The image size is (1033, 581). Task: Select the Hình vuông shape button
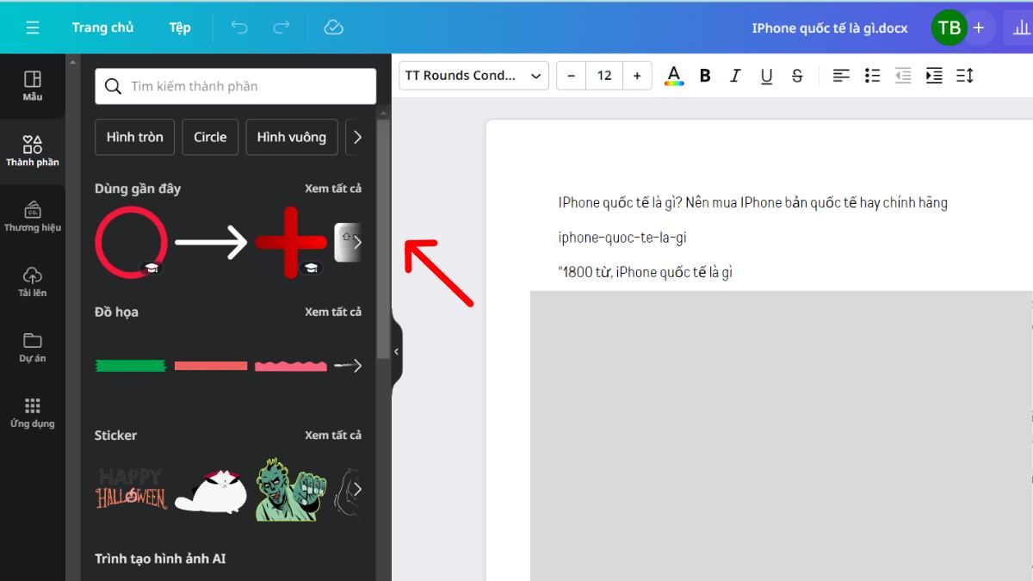291,137
